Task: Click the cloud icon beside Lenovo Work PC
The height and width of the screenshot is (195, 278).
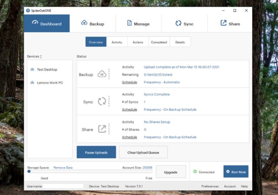Action: tap(32, 83)
